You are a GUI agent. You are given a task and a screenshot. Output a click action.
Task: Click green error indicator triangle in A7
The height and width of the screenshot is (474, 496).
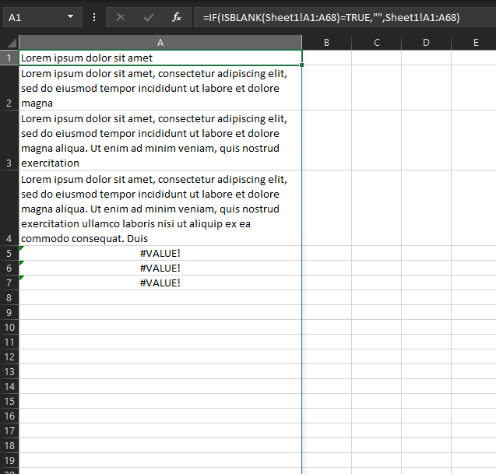click(x=21, y=278)
